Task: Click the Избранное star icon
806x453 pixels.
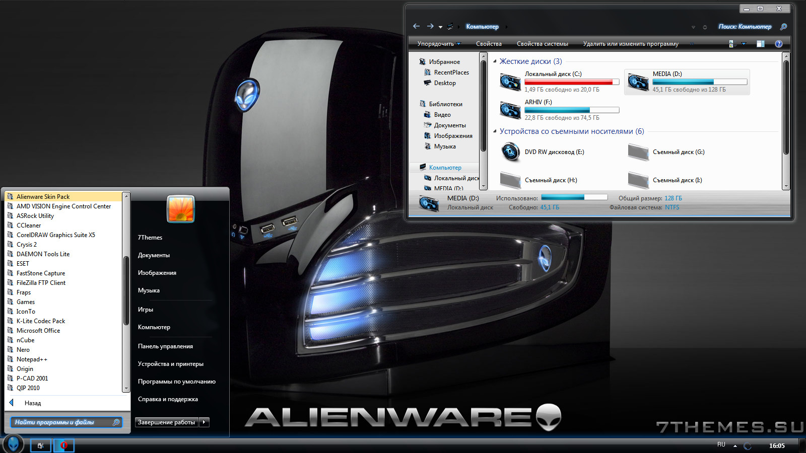Action: coord(422,61)
